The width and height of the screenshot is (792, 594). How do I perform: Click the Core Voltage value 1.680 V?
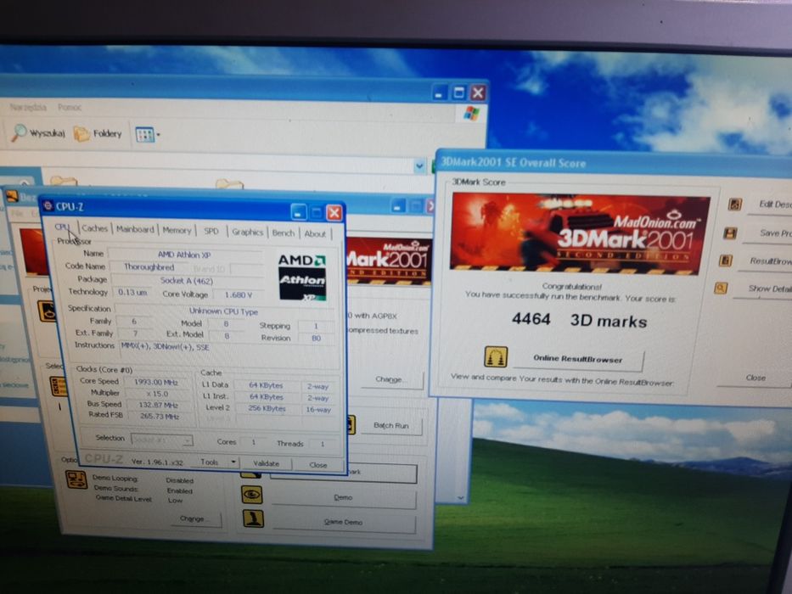coord(239,295)
